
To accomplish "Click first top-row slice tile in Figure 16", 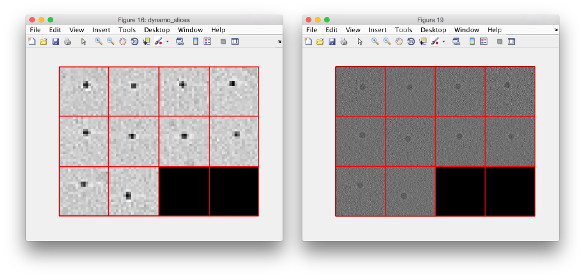I will 84,91.
